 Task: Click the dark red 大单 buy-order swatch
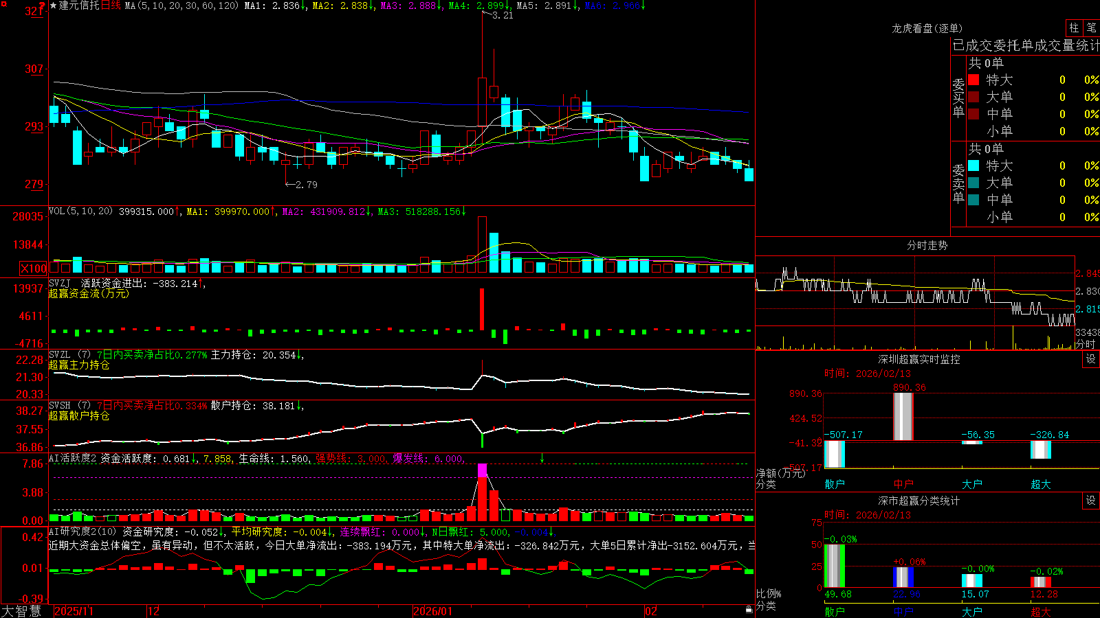click(x=973, y=97)
